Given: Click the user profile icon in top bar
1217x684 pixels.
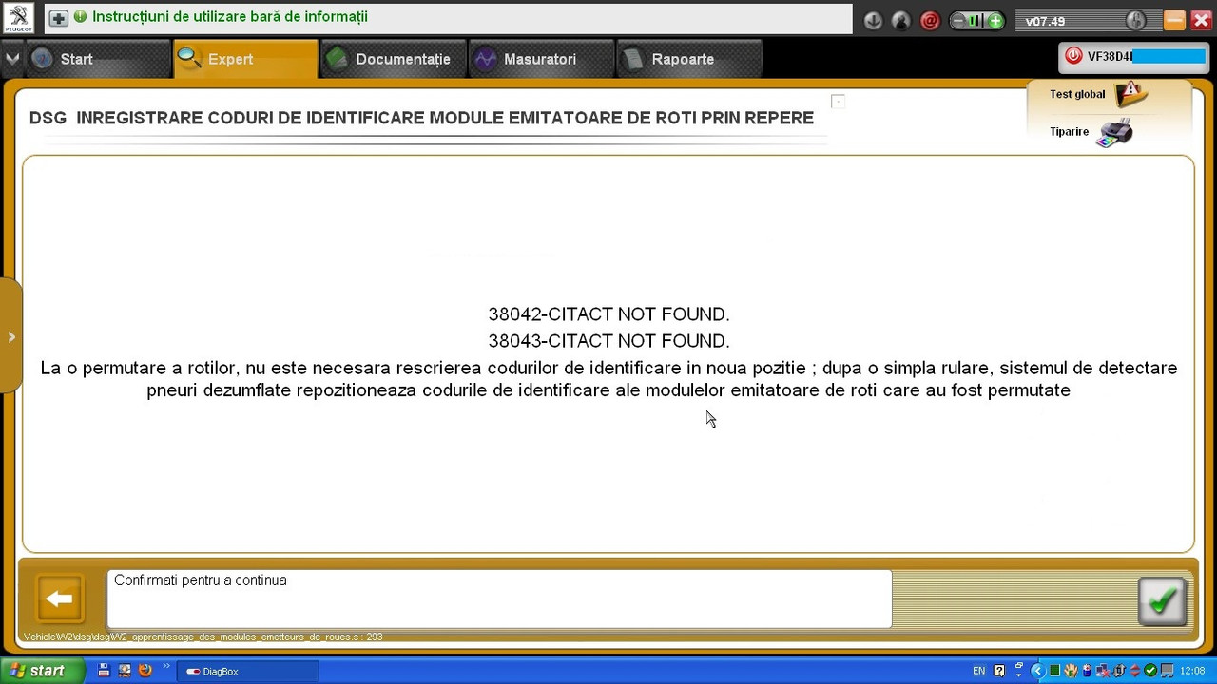Looking at the screenshot, I should pos(901,21).
